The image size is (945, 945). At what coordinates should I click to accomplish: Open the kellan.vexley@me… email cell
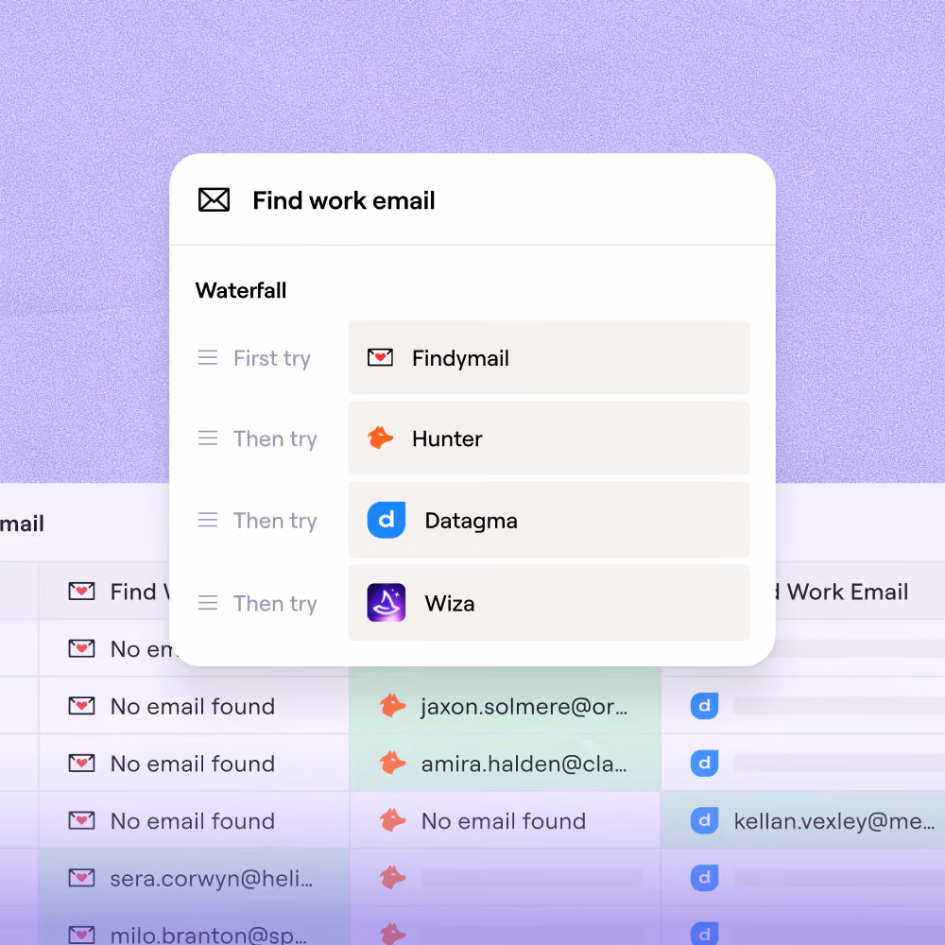[802, 820]
